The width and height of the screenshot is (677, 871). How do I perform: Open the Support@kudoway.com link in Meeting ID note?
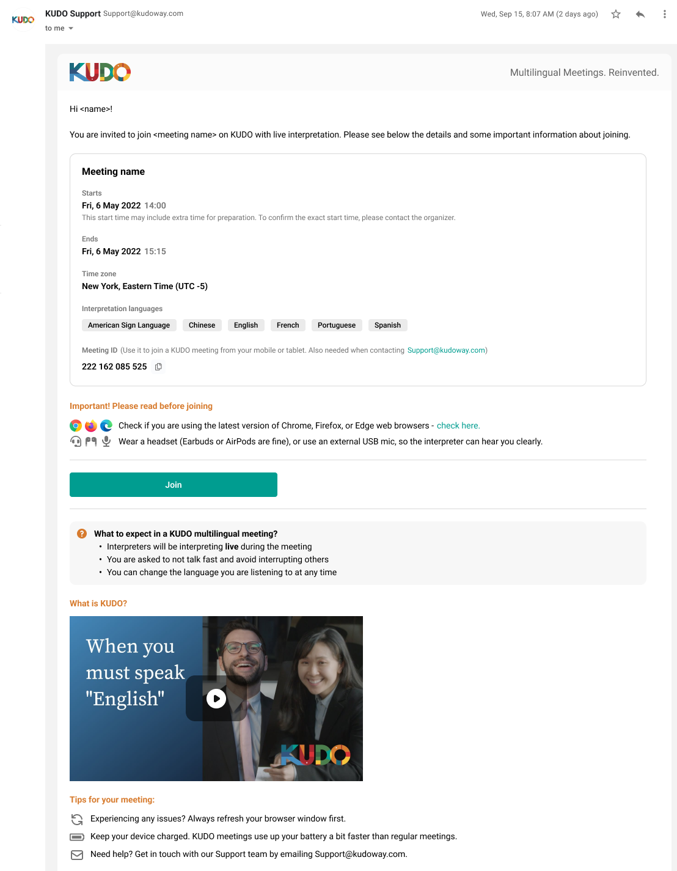click(x=447, y=350)
